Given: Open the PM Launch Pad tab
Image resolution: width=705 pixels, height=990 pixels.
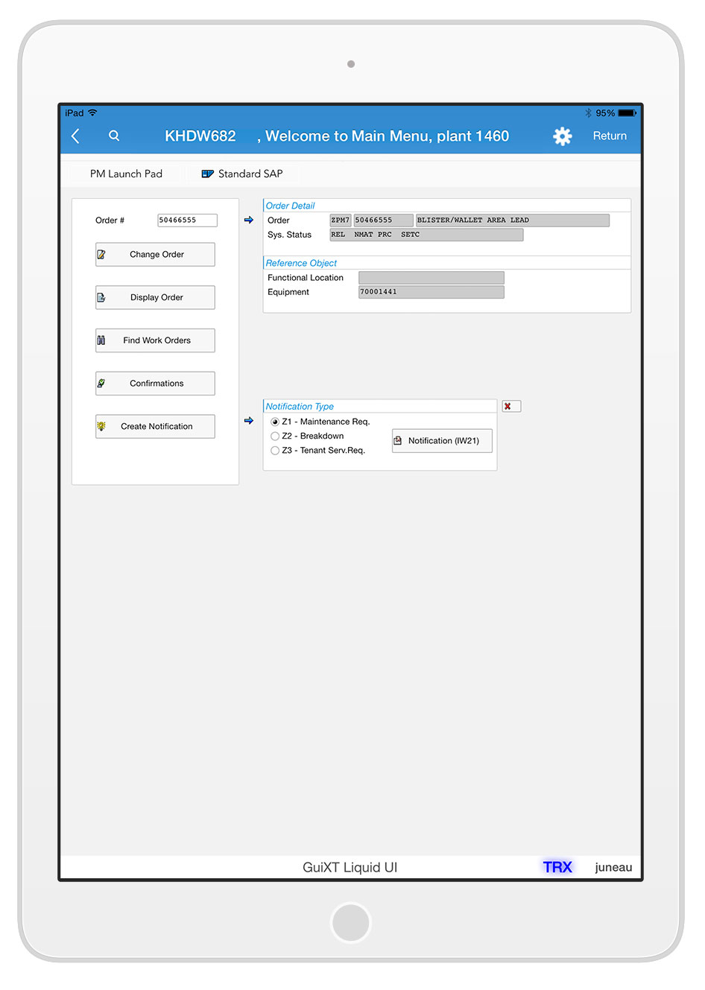Looking at the screenshot, I should (x=126, y=174).
